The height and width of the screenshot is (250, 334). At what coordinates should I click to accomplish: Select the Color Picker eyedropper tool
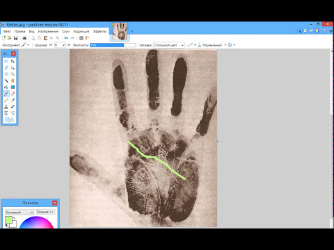tap(13, 100)
